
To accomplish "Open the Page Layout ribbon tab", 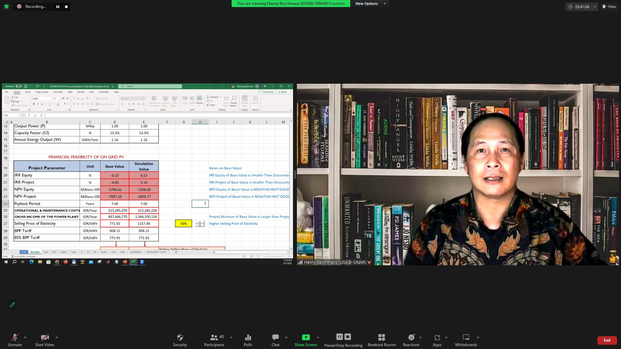I will click(42, 92).
